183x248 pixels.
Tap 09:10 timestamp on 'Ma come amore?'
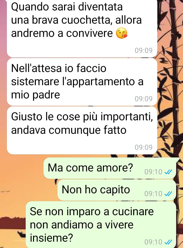[153, 172]
